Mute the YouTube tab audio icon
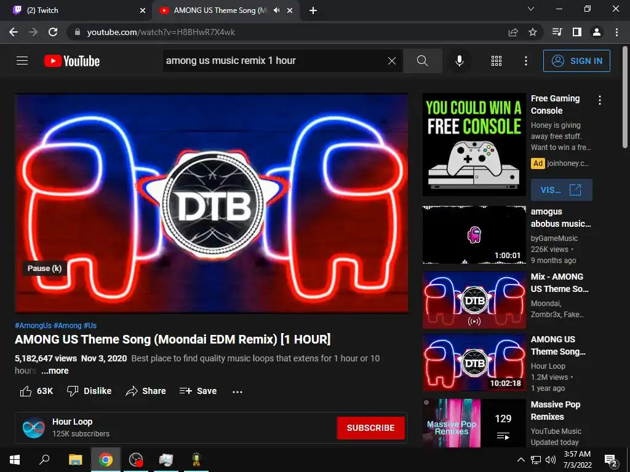Viewport: 630px width, 472px height. (x=276, y=10)
